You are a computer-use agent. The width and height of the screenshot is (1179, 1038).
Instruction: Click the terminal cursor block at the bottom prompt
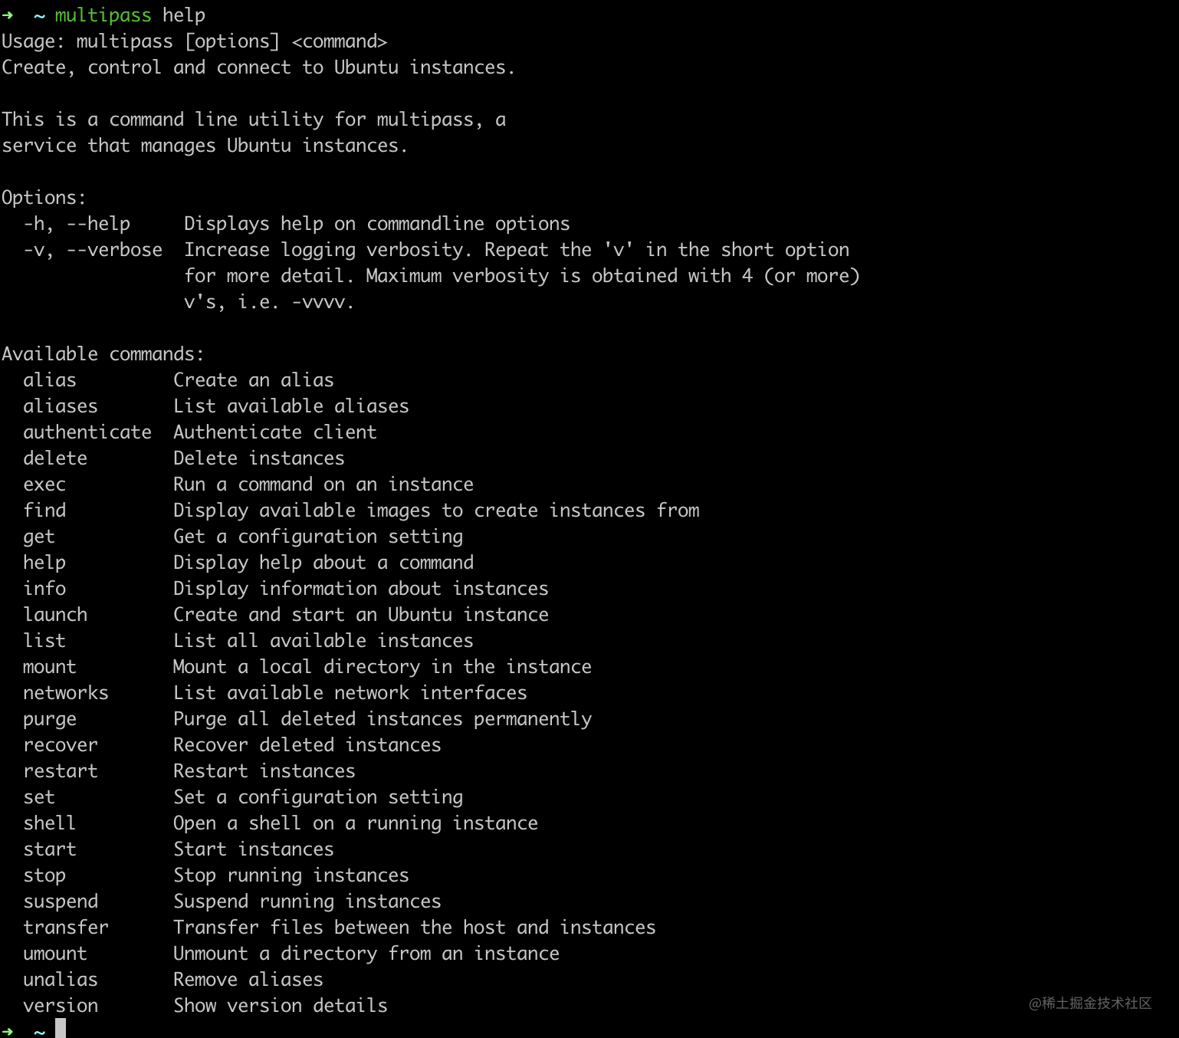coord(61,1029)
